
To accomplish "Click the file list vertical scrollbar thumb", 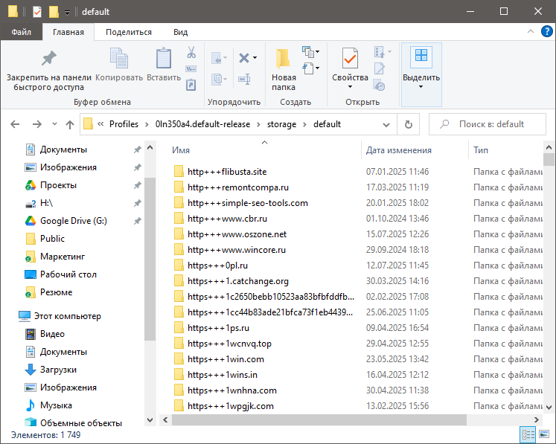I will click(549, 160).
